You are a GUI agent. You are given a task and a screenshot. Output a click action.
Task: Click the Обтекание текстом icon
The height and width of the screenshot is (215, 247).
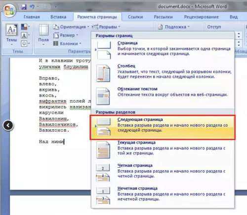point(103,96)
